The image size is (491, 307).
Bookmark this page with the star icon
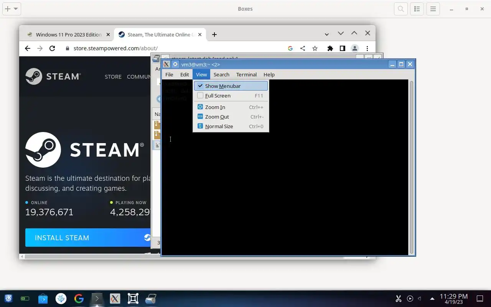pos(315,48)
